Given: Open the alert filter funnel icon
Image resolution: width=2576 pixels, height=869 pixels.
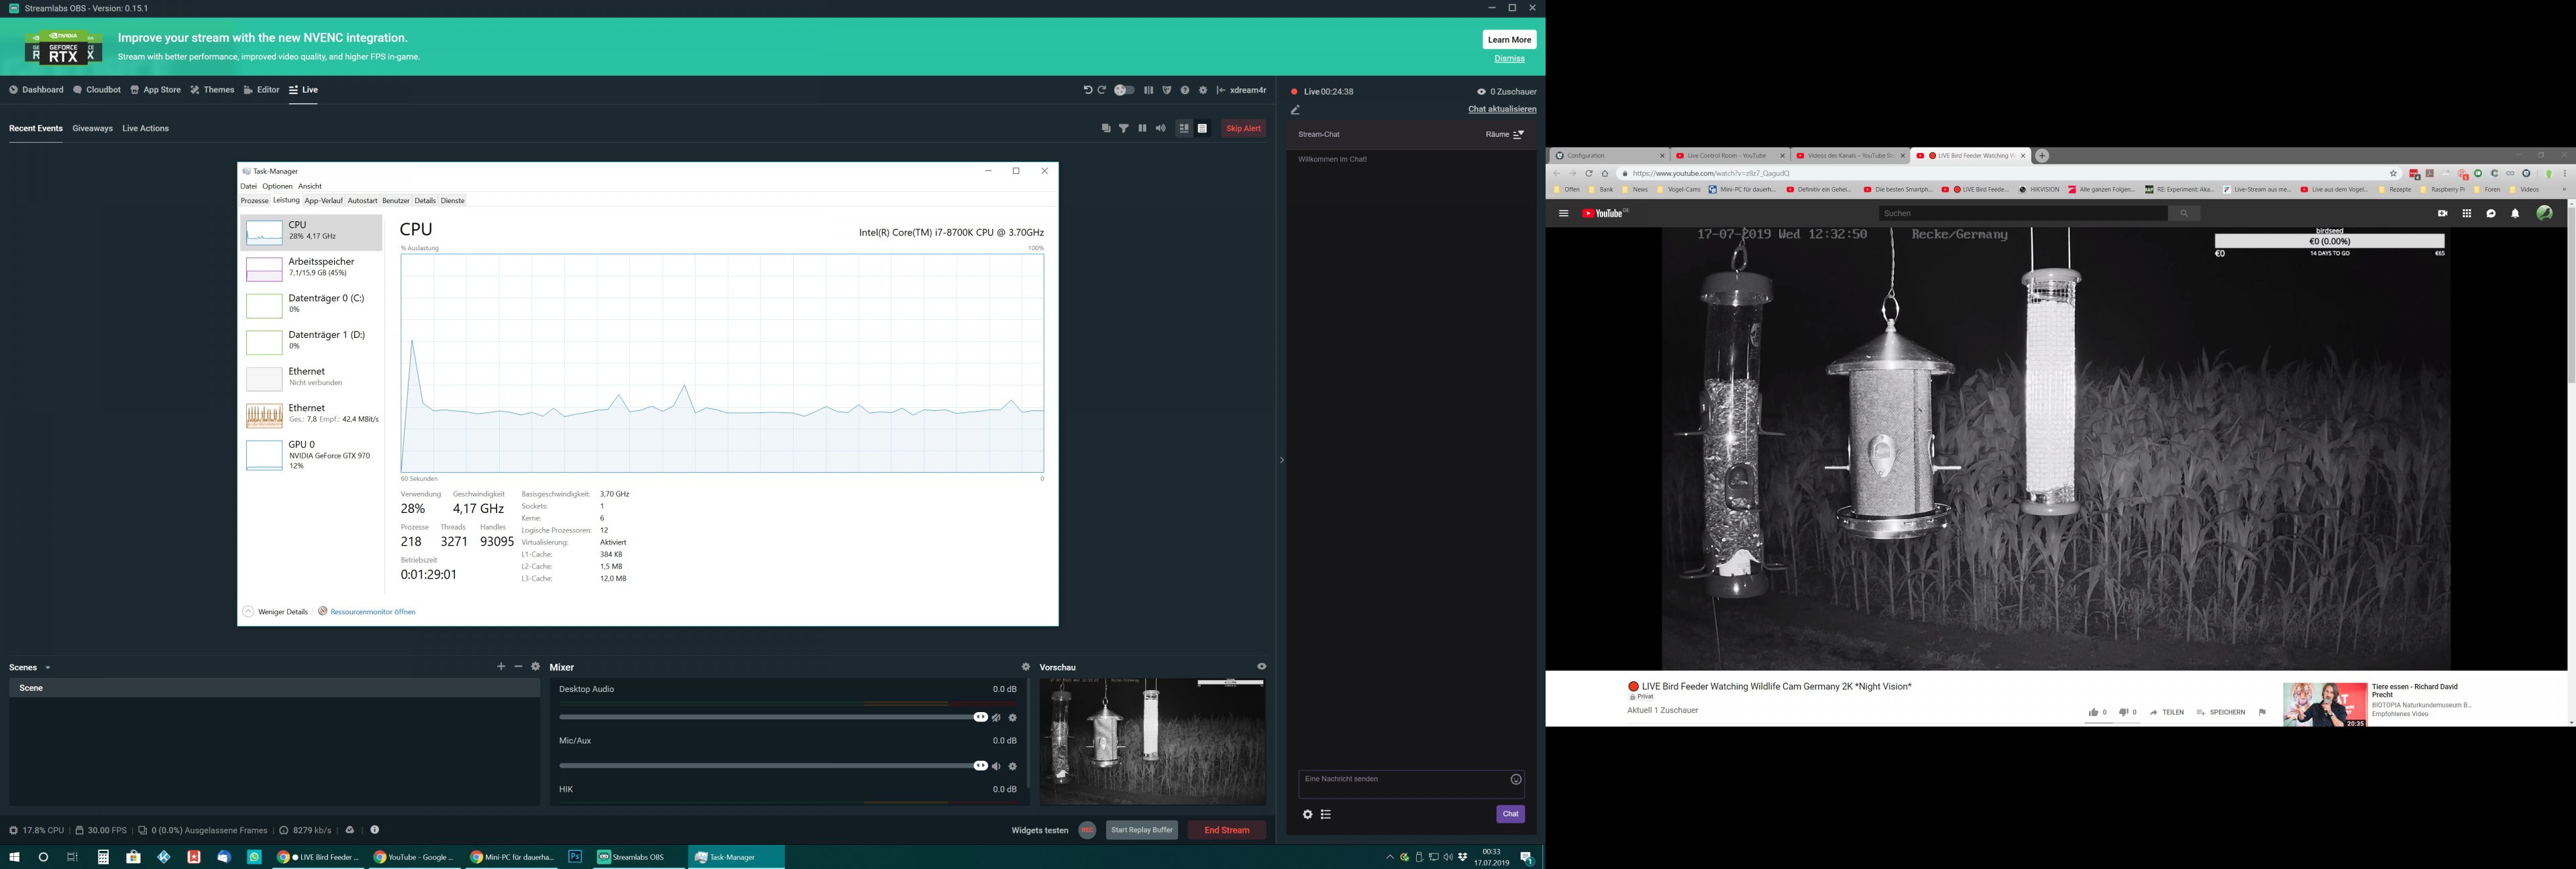Looking at the screenshot, I should click(1124, 128).
